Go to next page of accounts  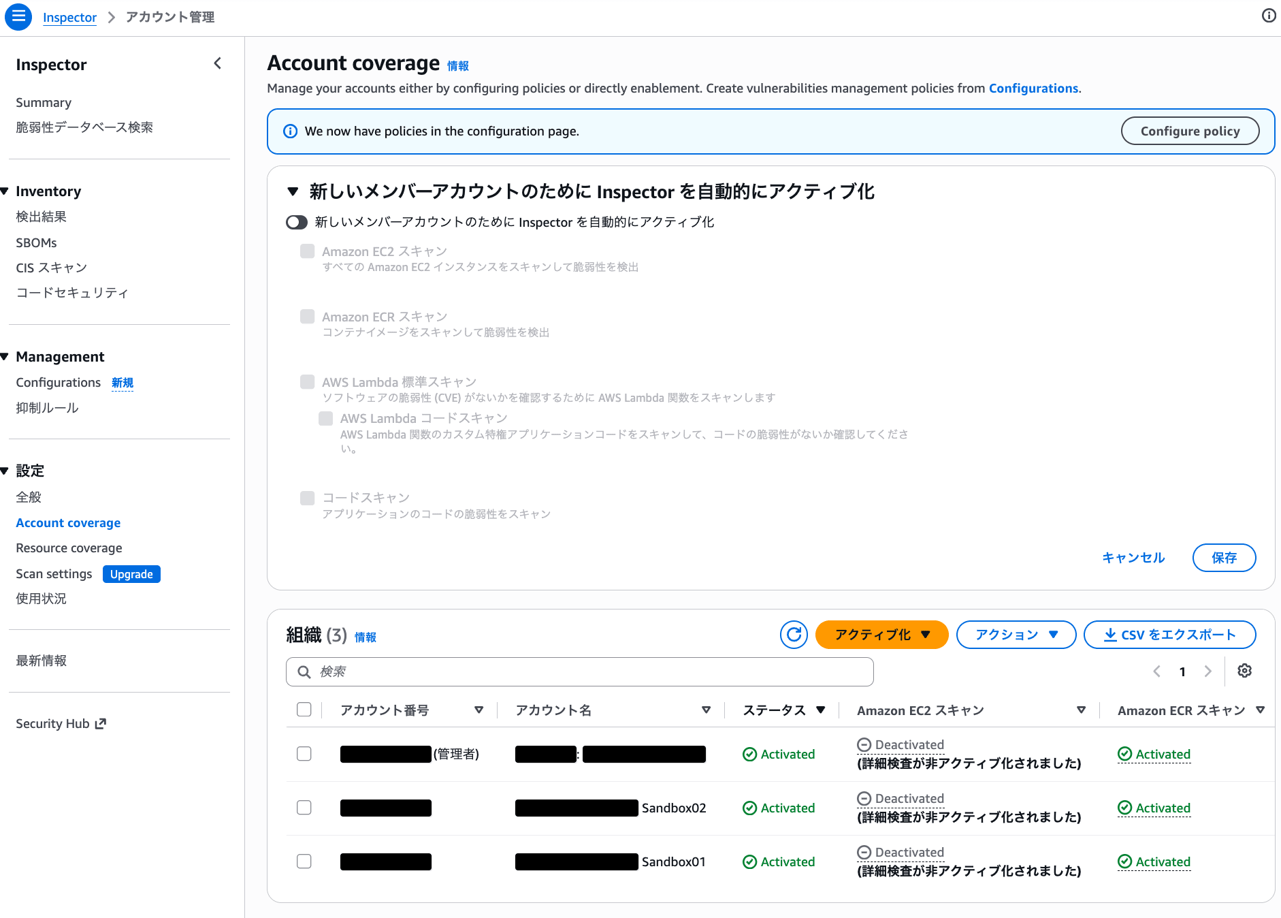point(1208,671)
